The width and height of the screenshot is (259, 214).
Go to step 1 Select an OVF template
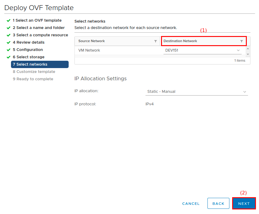(x=37, y=20)
